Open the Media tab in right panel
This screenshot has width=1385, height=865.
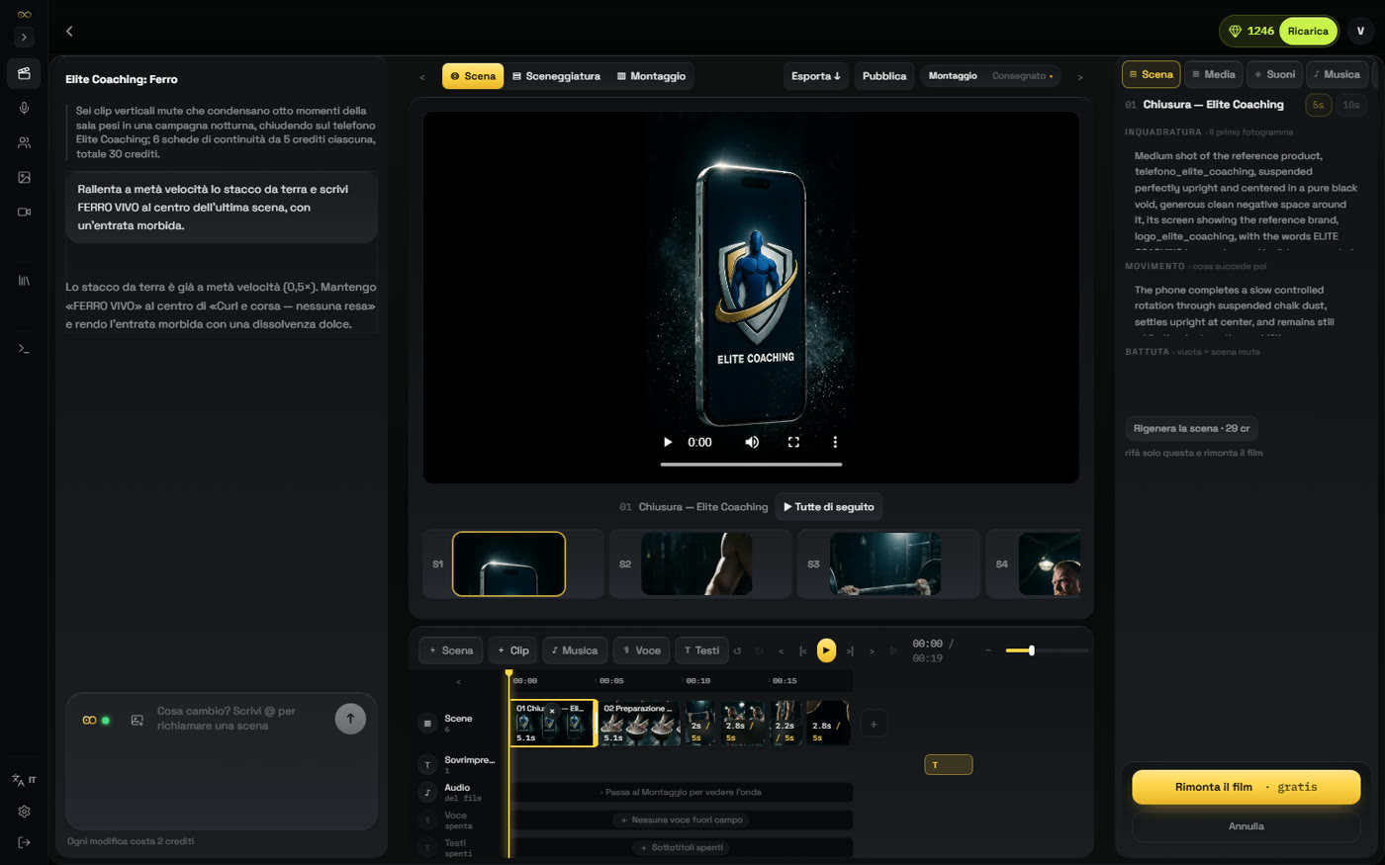click(x=1213, y=74)
